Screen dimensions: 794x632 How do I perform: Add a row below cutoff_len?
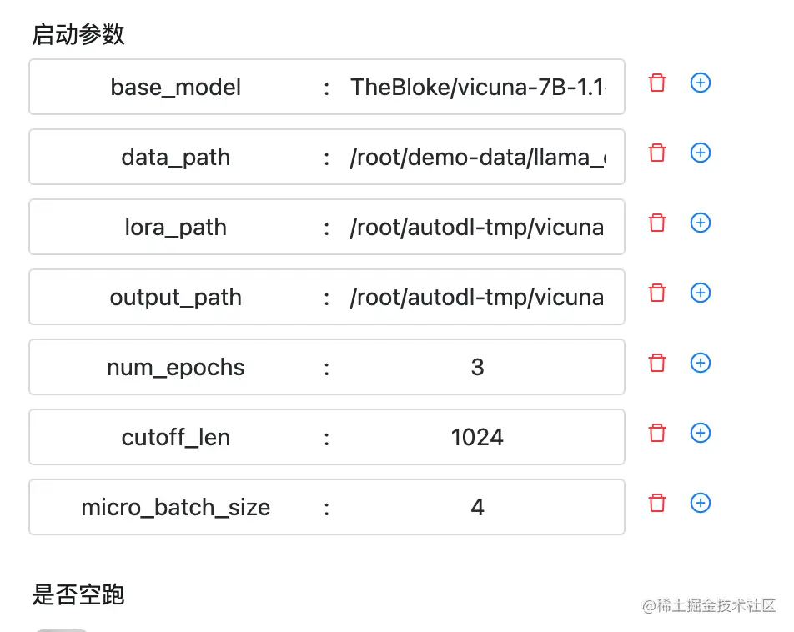701,433
